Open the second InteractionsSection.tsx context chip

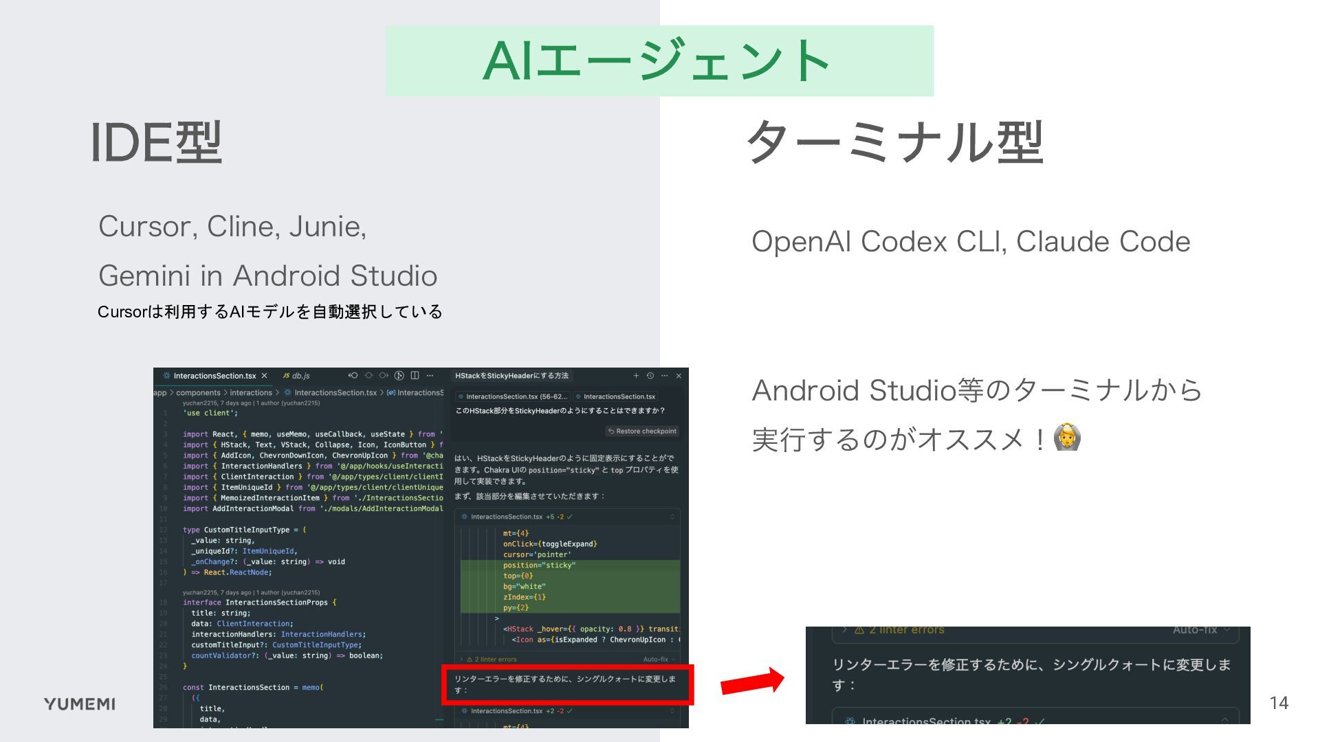[615, 396]
